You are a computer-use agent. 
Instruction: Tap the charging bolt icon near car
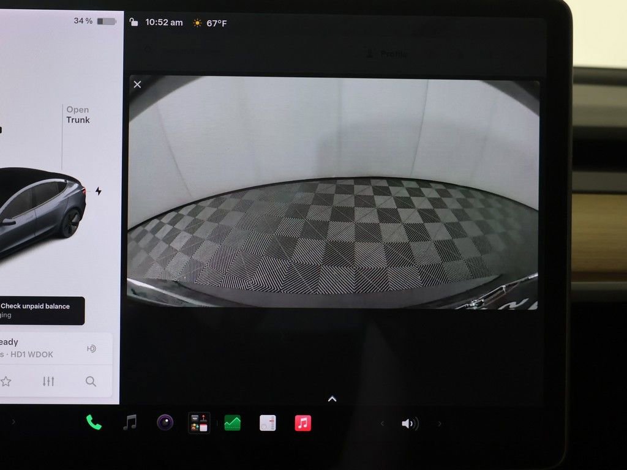(99, 191)
